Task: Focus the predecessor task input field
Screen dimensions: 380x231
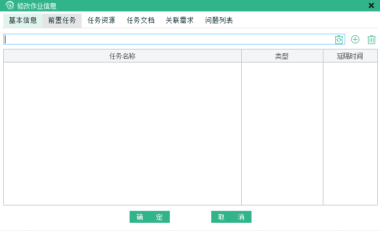Action: tap(169, 40)
